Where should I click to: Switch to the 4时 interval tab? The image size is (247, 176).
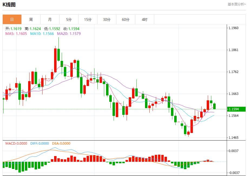click(144, 19)
